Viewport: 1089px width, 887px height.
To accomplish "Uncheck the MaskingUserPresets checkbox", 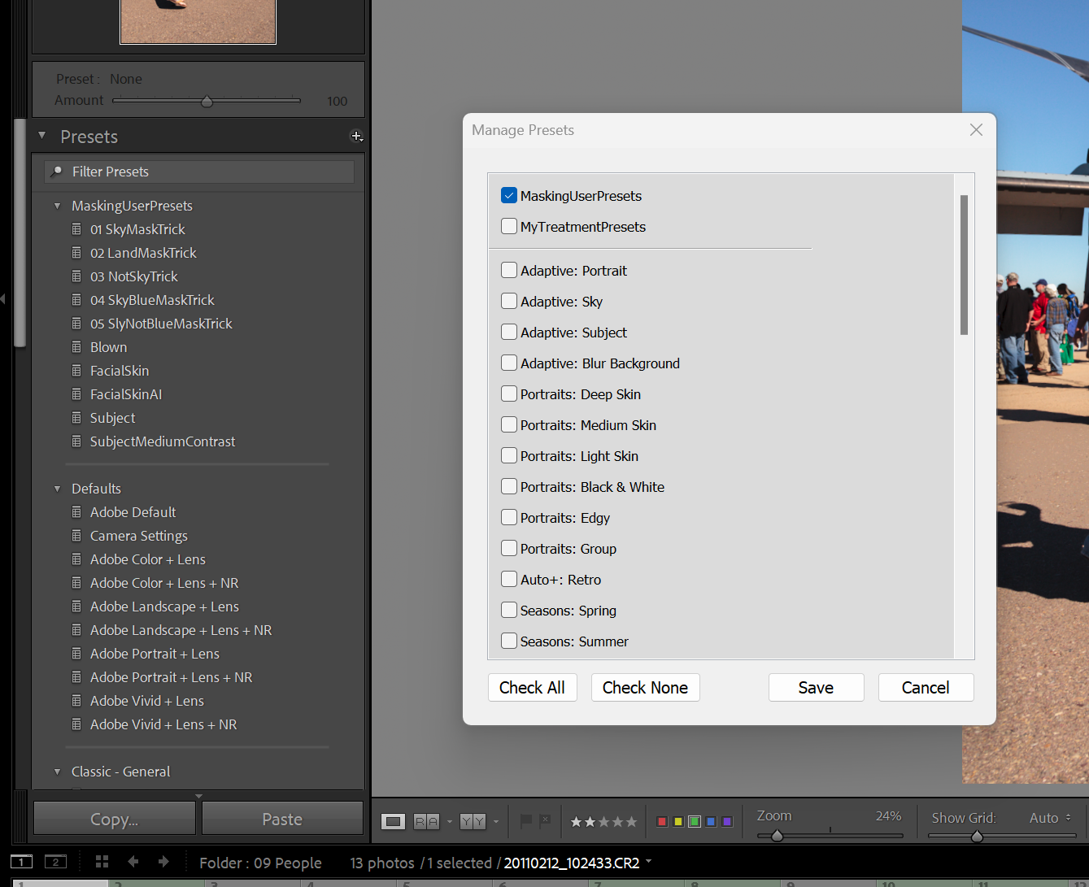I will [x=508, y=195].
